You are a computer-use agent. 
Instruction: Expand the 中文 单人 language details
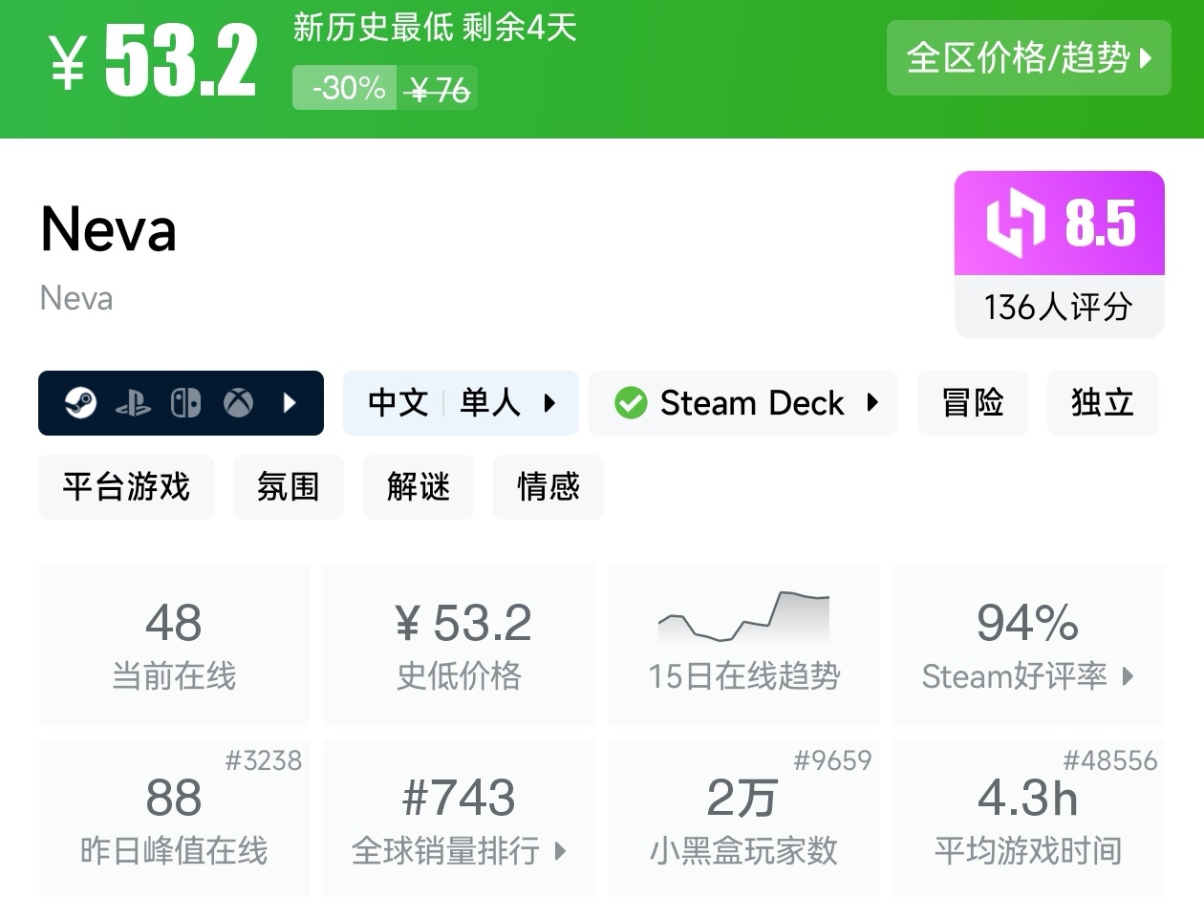point(461,403)
